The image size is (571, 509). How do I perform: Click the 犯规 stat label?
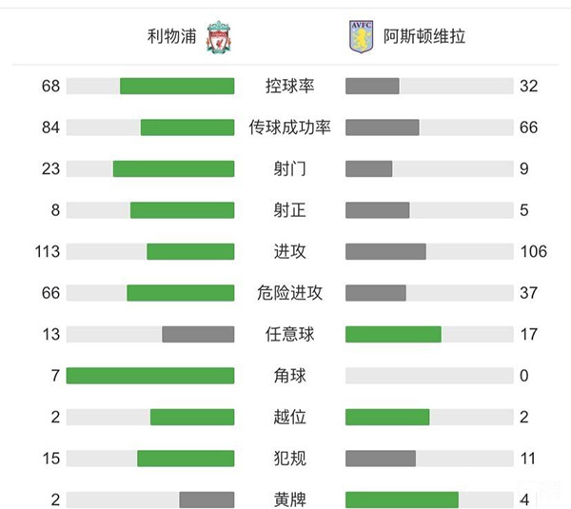click(x=289, y=459)
